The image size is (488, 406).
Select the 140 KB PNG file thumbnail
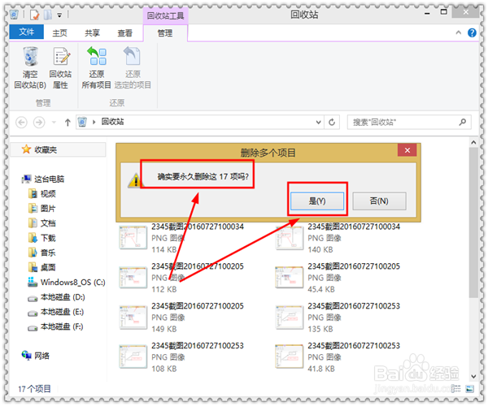tap(290, 238)
